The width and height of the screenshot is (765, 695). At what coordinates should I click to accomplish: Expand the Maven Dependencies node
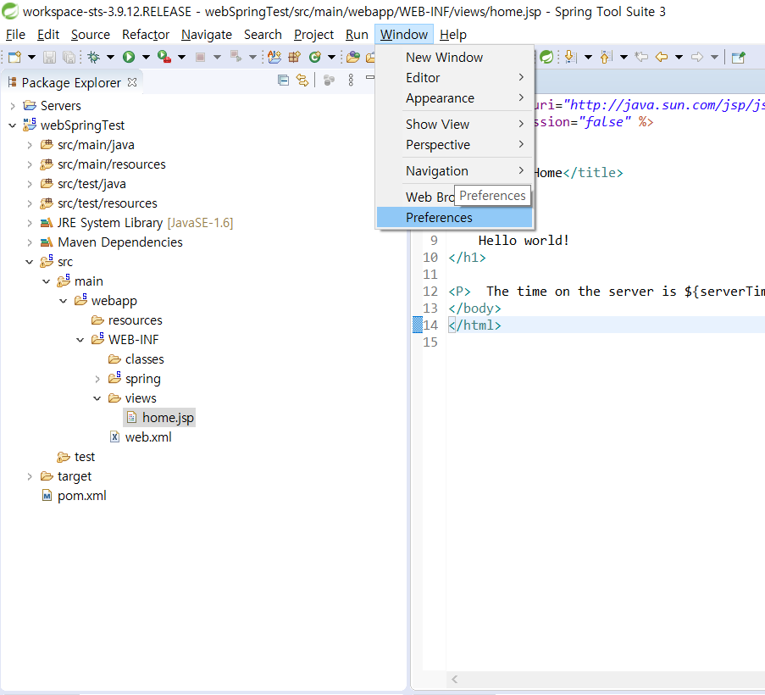click(x=30, y=242)
